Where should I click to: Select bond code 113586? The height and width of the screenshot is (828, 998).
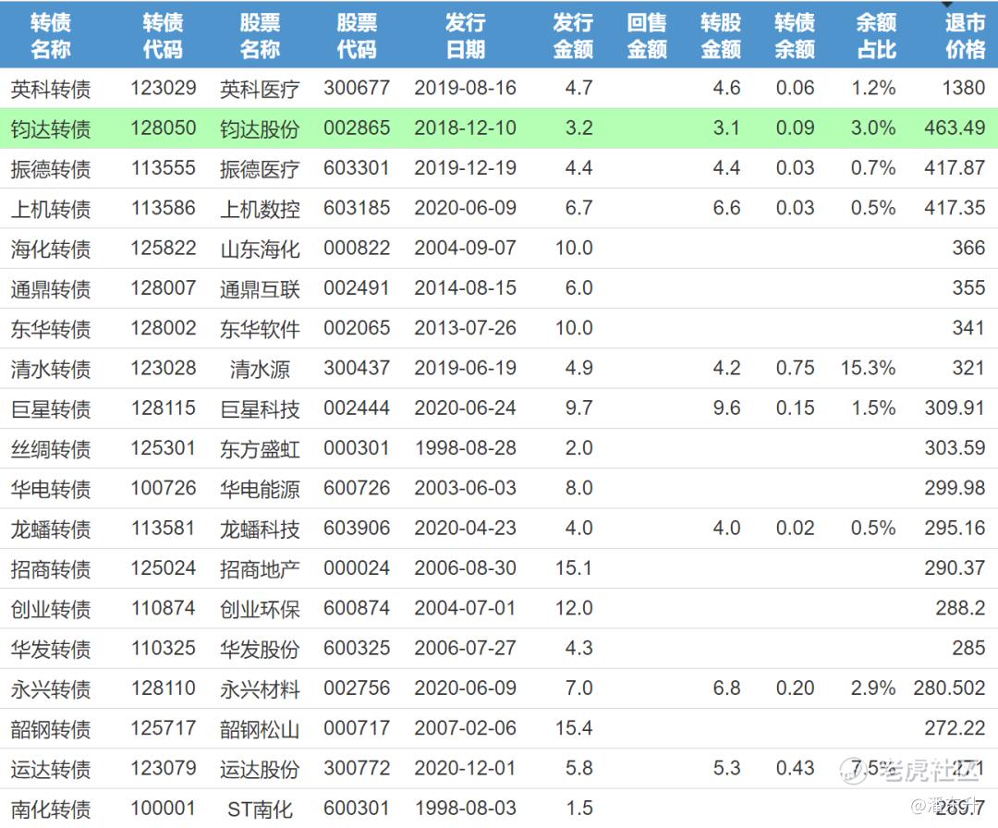coord(164,208)
